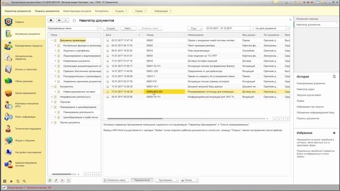Open Настройки пользователя section

(23, 152)
